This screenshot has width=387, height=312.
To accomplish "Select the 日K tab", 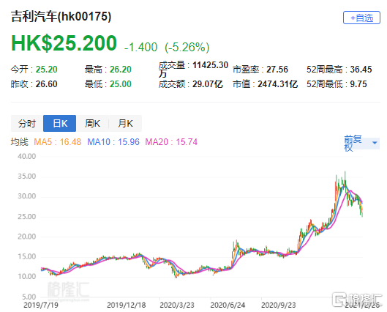I will pos(60,123).
